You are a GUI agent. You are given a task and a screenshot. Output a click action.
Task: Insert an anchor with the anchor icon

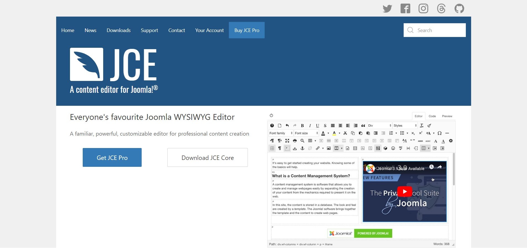coord(302,149)
